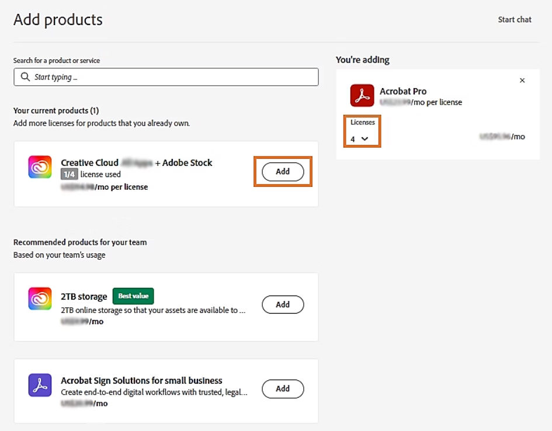Image resolution: width=552 pixels, height=431 pixels.
Task: Click 'Acrobat Sign Solutions for small business' title
Action: tap(141, 380)
